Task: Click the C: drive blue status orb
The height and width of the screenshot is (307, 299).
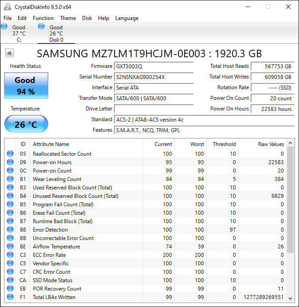Action: tap(4, 26)
